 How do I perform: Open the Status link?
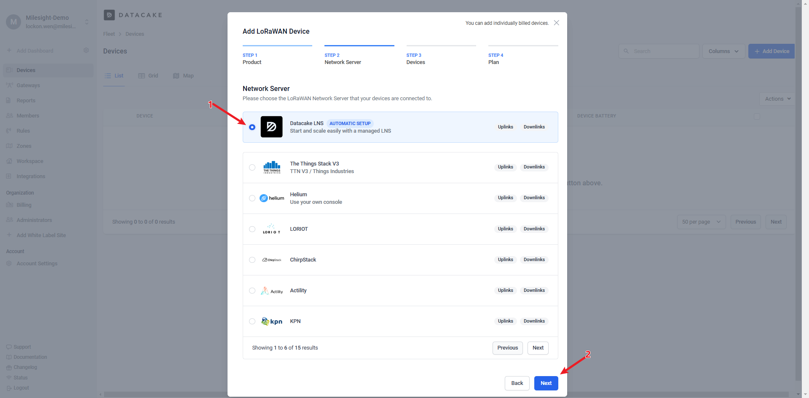pyautogui.click(x=17, y=378)
